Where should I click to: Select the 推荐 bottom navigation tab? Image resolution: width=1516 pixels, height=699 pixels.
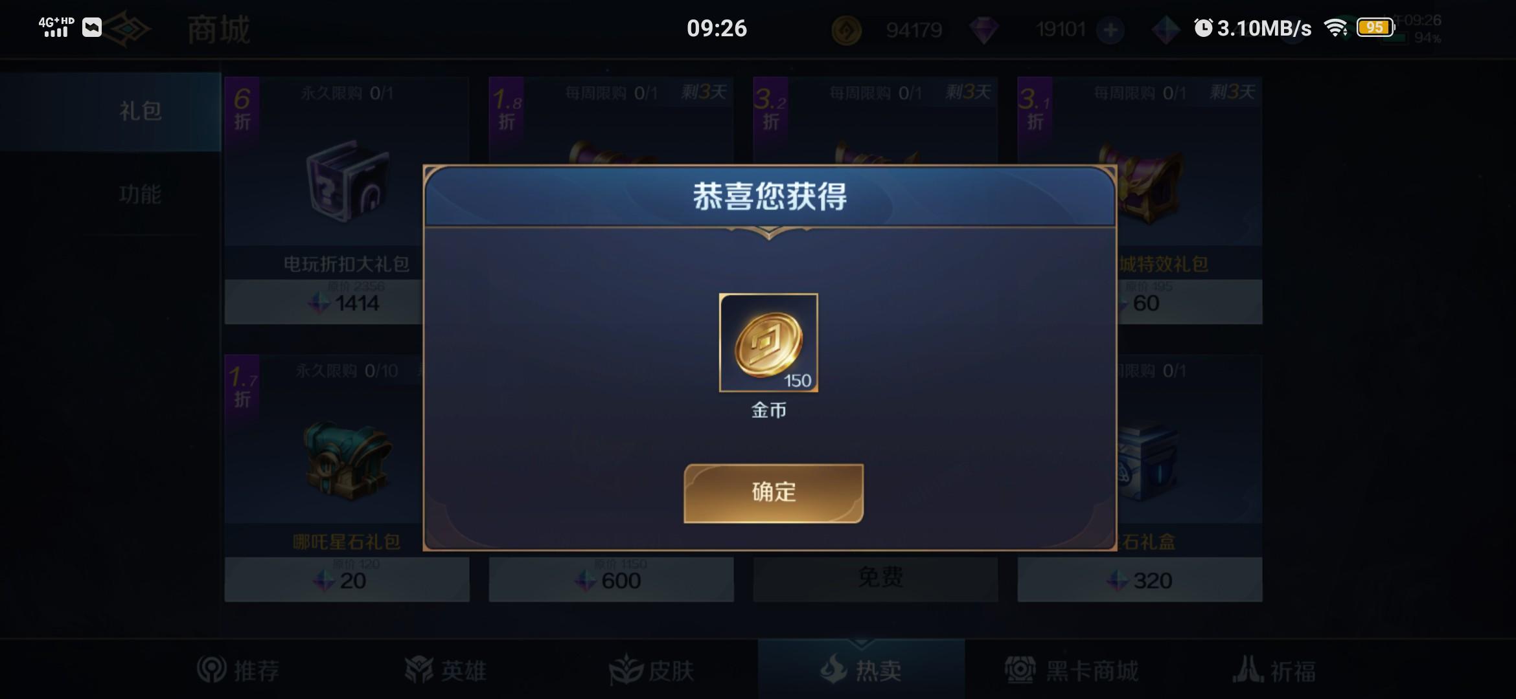tap(238, 671)
